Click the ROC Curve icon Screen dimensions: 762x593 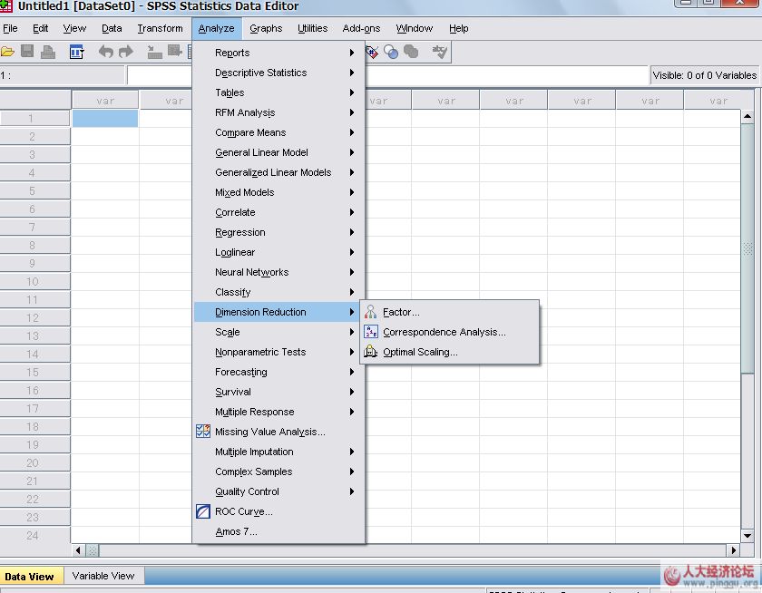tap(203, 510)
